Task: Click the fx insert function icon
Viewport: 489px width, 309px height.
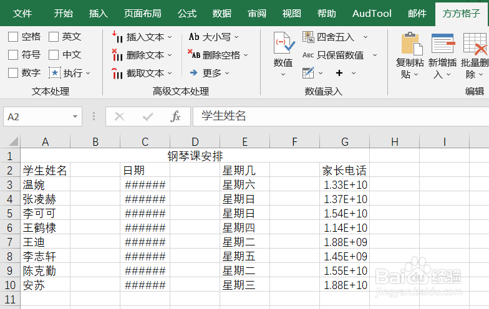Action: pos(175,116)
